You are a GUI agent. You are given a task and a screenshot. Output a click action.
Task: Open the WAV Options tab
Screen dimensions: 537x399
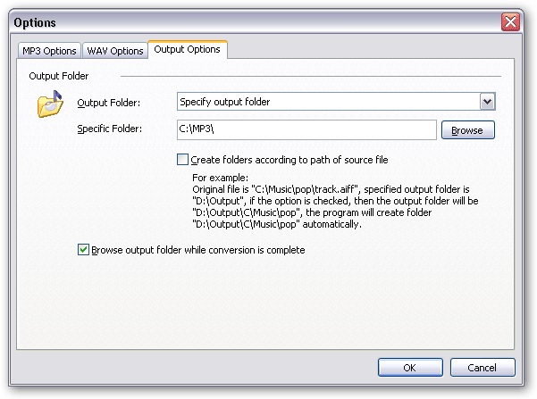115,51
